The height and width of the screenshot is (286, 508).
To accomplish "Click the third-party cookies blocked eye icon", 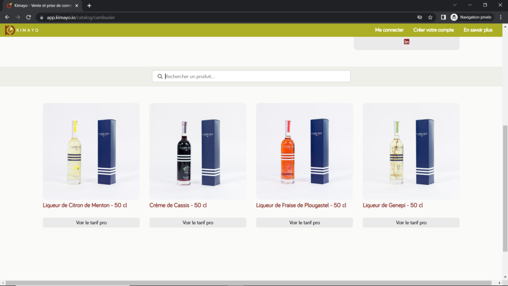I will (420, 17).
